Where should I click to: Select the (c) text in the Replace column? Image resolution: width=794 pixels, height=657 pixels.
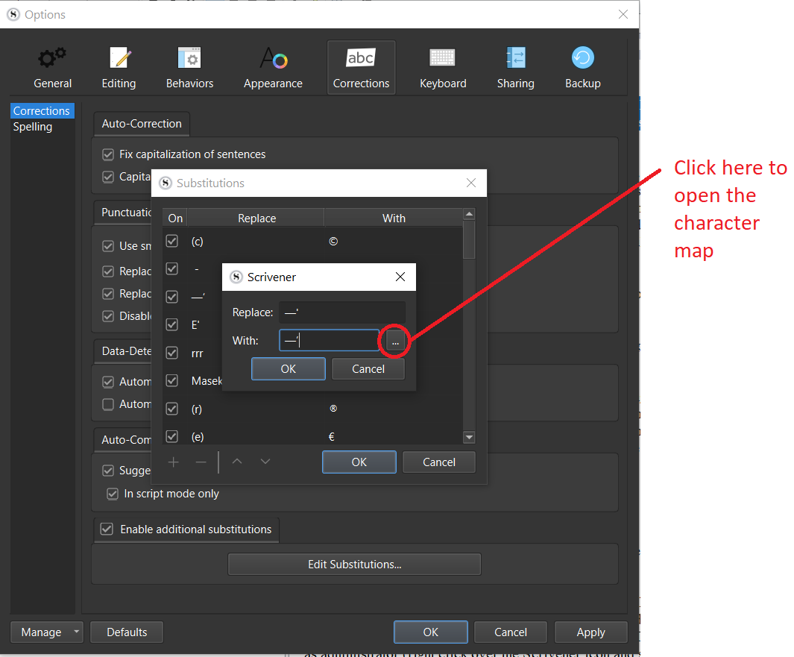pyautogui.click(x=198, y=242)
